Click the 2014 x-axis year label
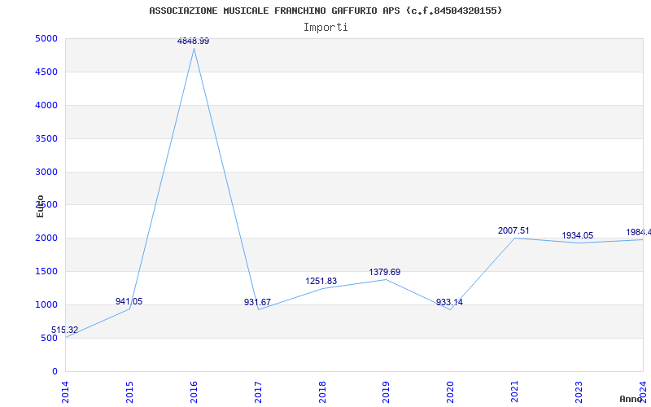This screenshot has width=651, height=407. click(65, 392)
